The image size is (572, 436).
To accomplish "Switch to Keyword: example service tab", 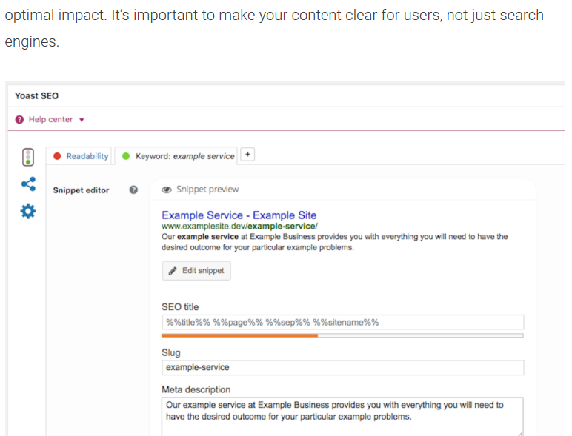I will [x=176, y=156].
